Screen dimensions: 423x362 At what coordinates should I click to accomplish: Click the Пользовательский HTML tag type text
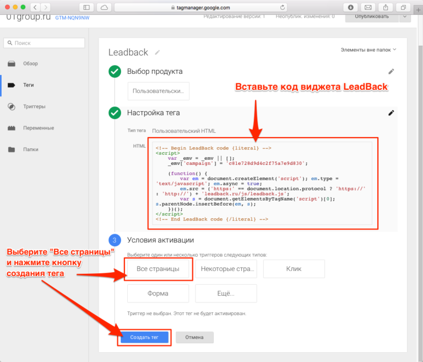point(184,131)
